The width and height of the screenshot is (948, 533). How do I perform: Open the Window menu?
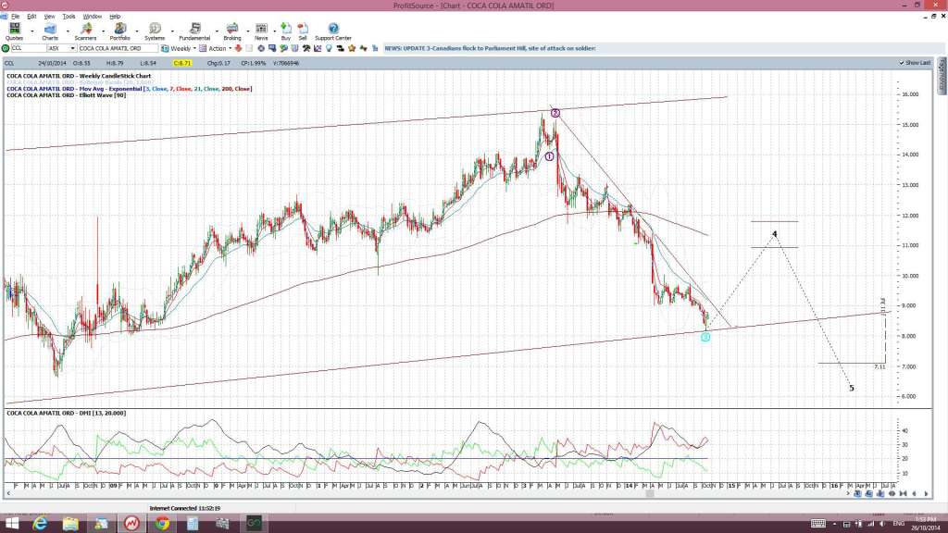click(x=92, y=17)
